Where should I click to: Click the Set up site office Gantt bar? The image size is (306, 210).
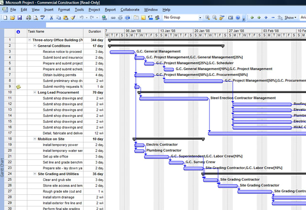click(x=156, y=157)
